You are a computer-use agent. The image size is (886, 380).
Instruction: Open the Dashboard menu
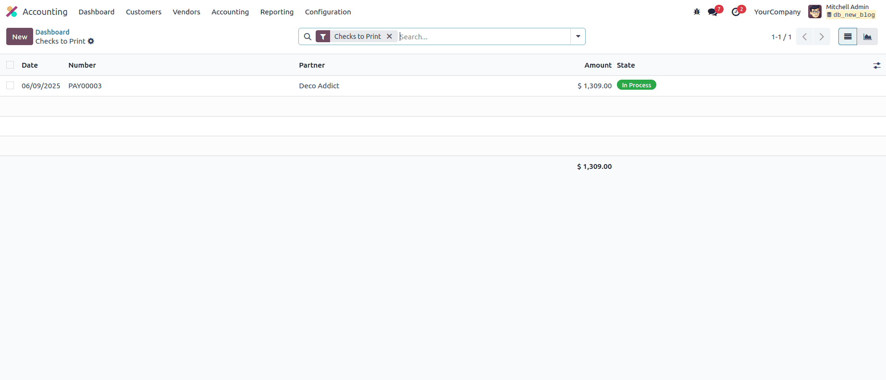point(97,12)
